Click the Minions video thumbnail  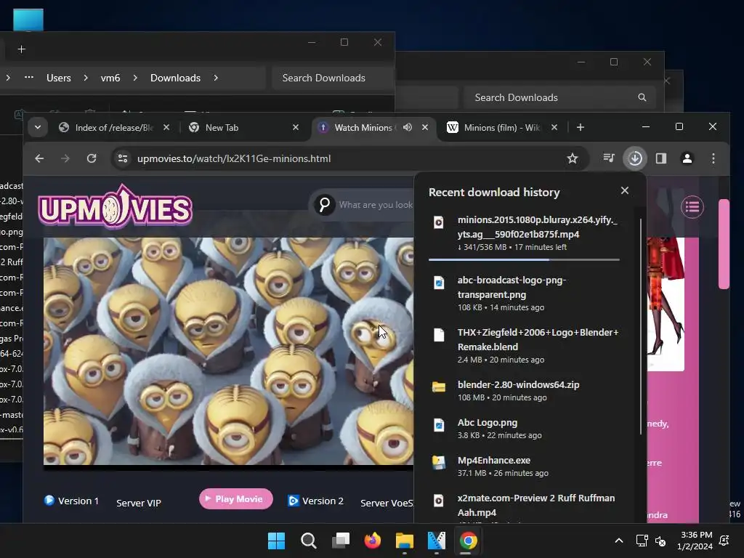228,351
